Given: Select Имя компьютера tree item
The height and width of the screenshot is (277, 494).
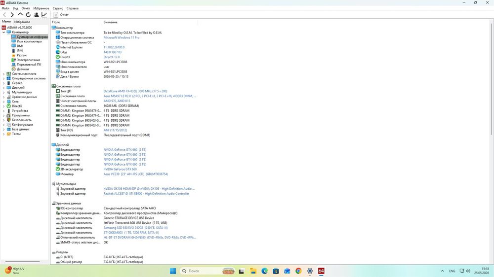Looking at the screenshot, I should tap(29, 41).
